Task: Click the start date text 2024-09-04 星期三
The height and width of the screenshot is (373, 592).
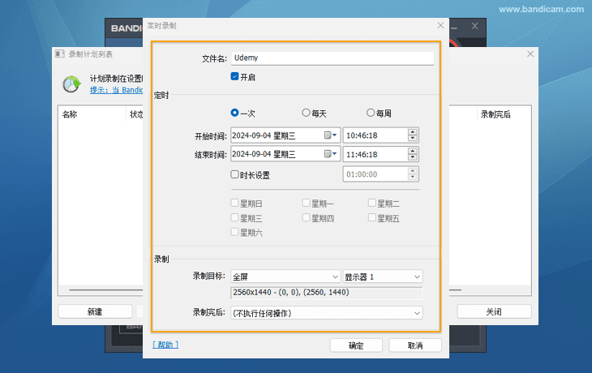Action: [264, 135]
